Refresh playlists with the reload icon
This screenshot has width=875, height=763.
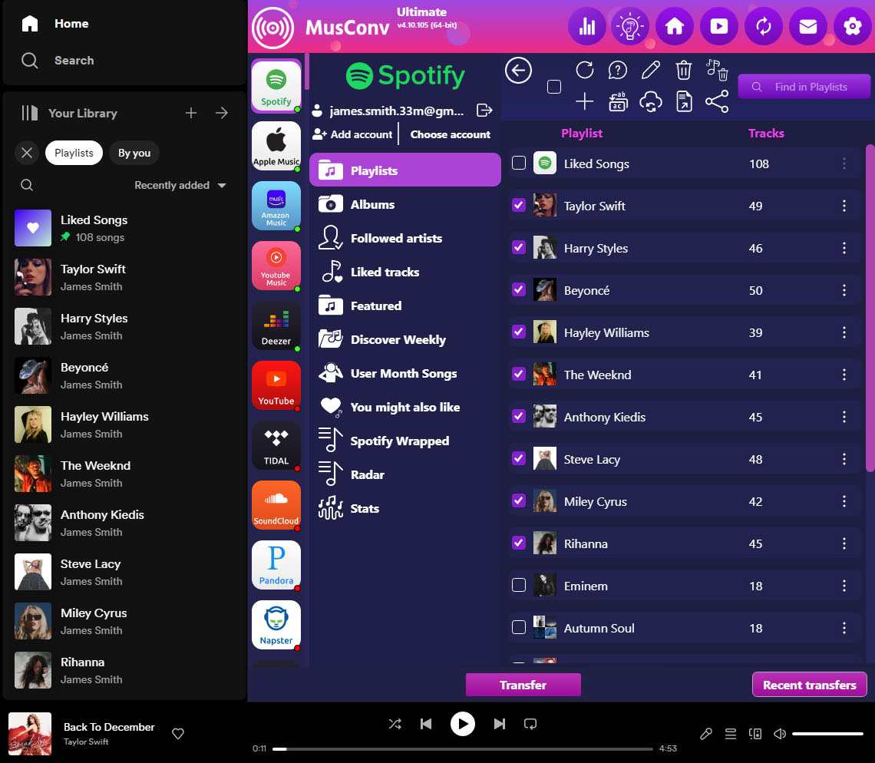click(x=584, y=70)
